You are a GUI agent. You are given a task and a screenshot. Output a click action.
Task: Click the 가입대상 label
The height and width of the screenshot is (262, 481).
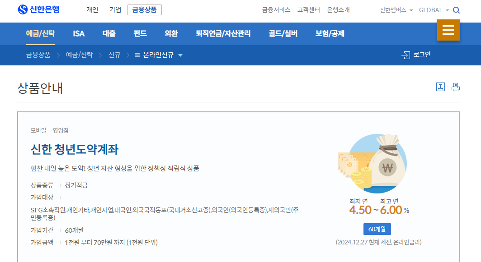click(42, 198)
